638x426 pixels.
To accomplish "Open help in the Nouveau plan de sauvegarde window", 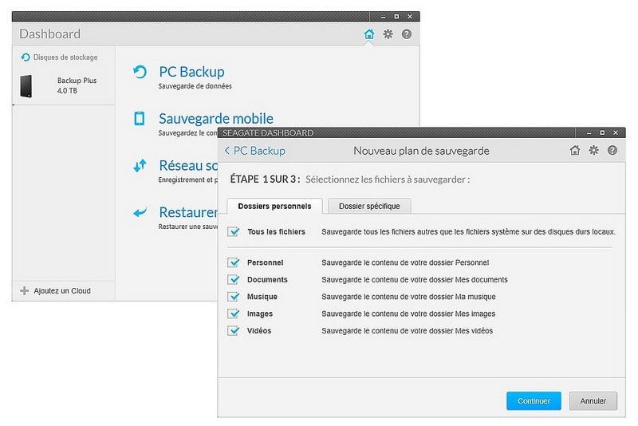I will (x=612, y=151).
